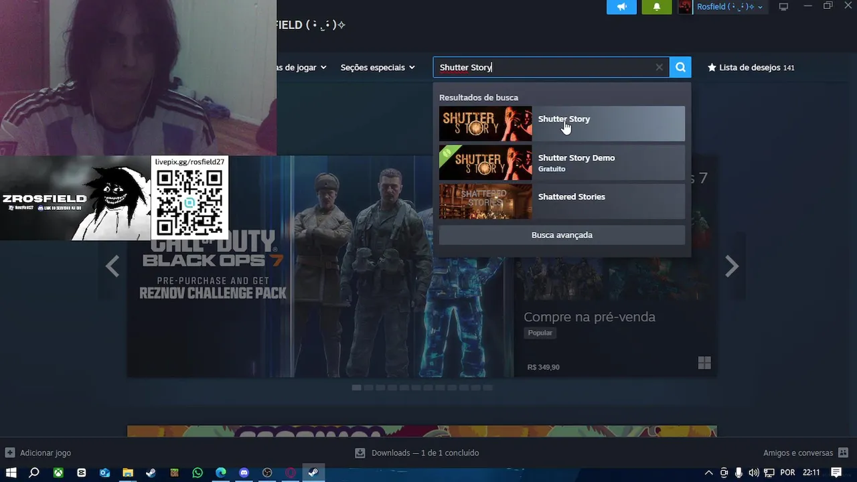This screenshot has width=857, height=482.
Task: Click Adicionar jogo at bottom left
Action: [38, 453]
